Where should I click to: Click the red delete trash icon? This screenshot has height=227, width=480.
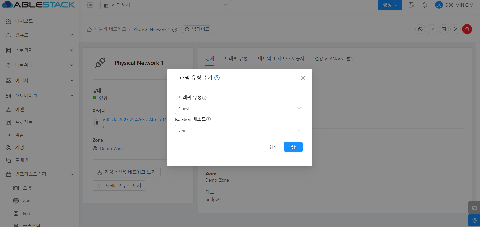coord(467,29)
